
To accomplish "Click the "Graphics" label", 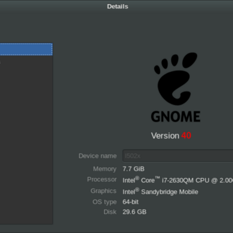I will [103, 191].
